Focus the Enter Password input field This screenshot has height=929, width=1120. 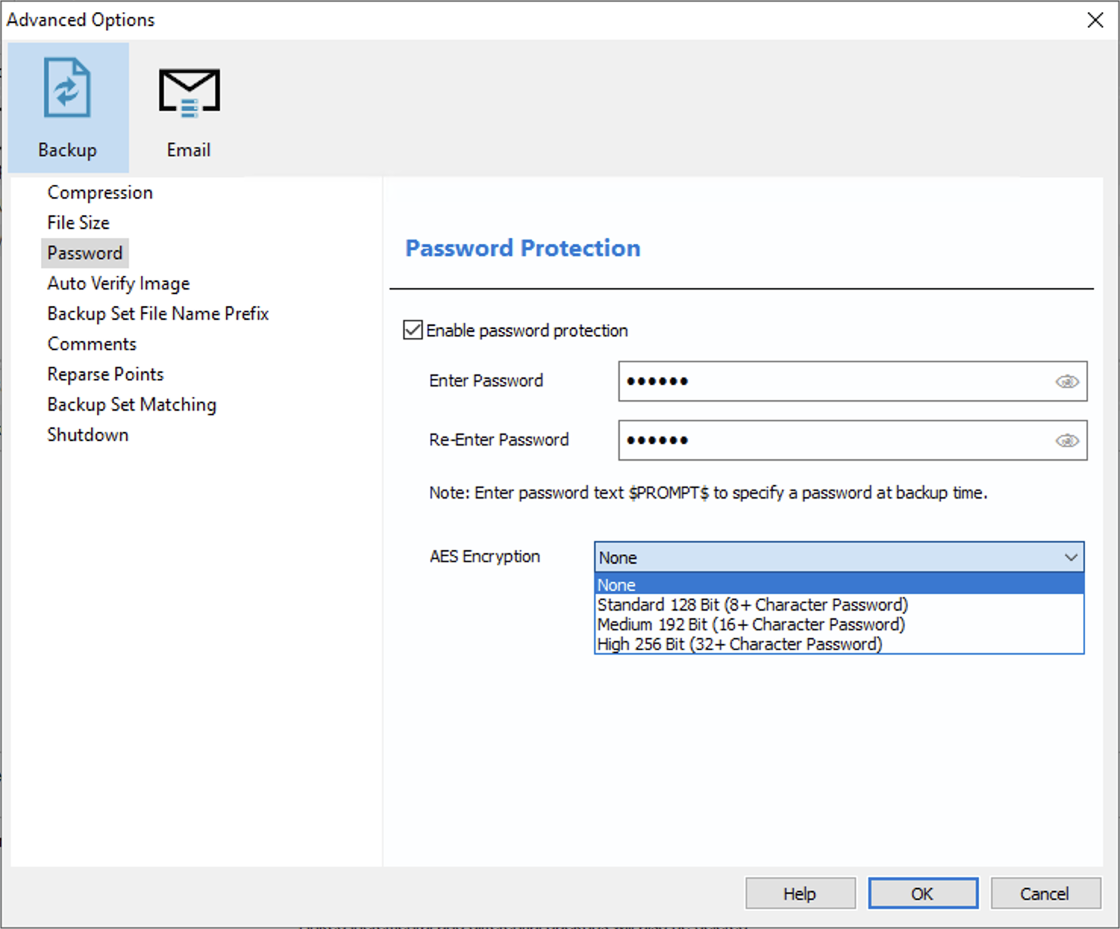(x=853, y=381)
